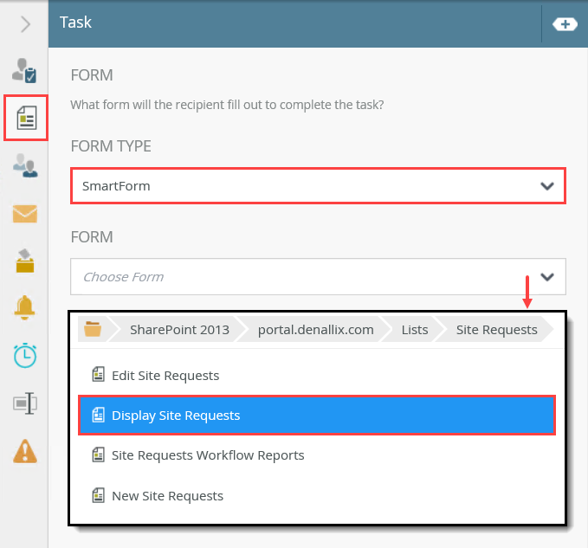Select the Site Requests breadcrumb
Viewport: 588px width, 548px height.
coord(496,330)
